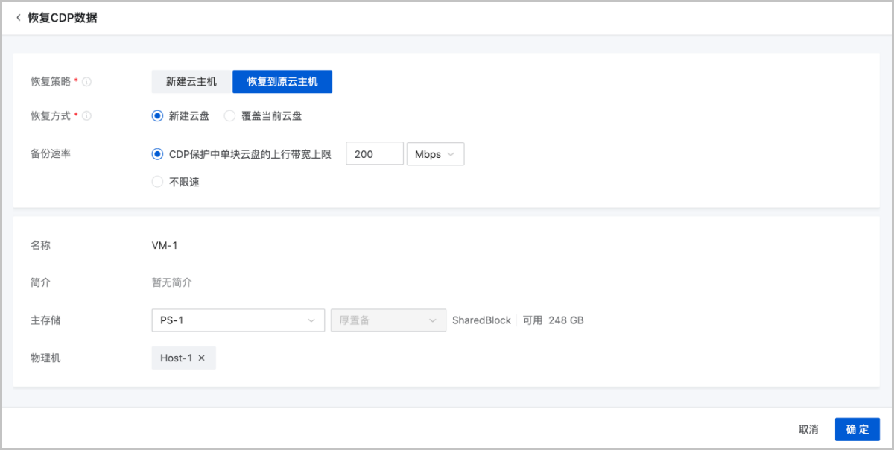Click the back arrow beside 恢复CDP数据
The width and height of the screenshot is (894, 450).
[19, 18]
